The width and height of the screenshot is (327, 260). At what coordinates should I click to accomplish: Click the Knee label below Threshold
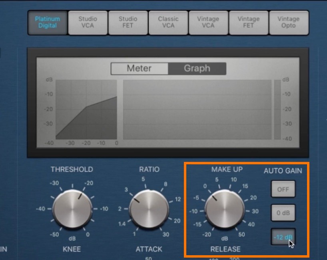[72, 249]
